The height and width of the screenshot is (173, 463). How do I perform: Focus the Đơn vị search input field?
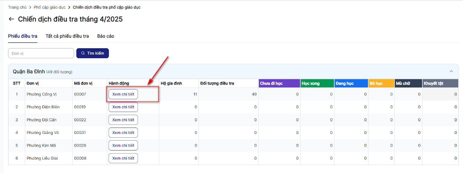pos(41,53)
